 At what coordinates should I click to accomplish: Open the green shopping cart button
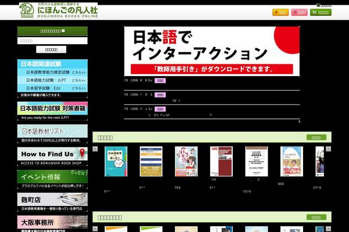320,12
